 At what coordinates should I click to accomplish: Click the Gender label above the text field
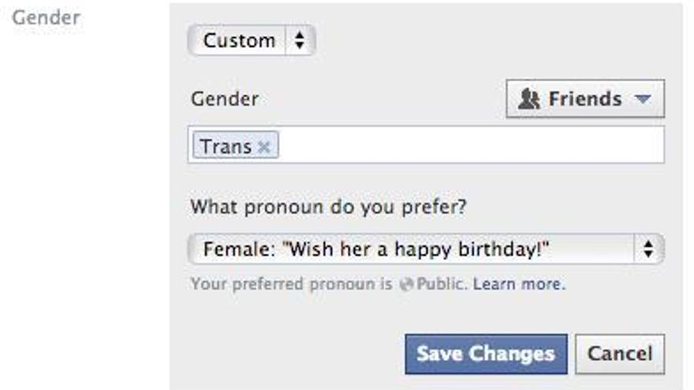tap(224, 99)
